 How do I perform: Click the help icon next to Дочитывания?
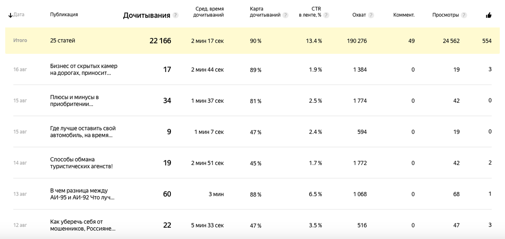pyautogui.click(x=175, y=16)
